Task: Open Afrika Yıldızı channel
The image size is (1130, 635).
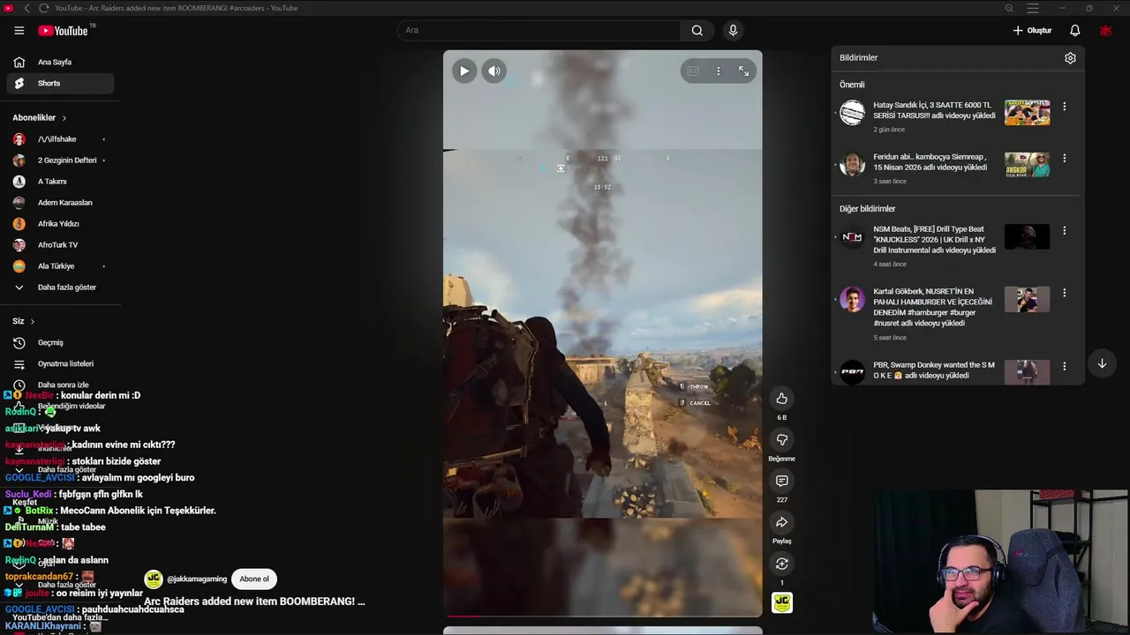Action: (60, 224)
